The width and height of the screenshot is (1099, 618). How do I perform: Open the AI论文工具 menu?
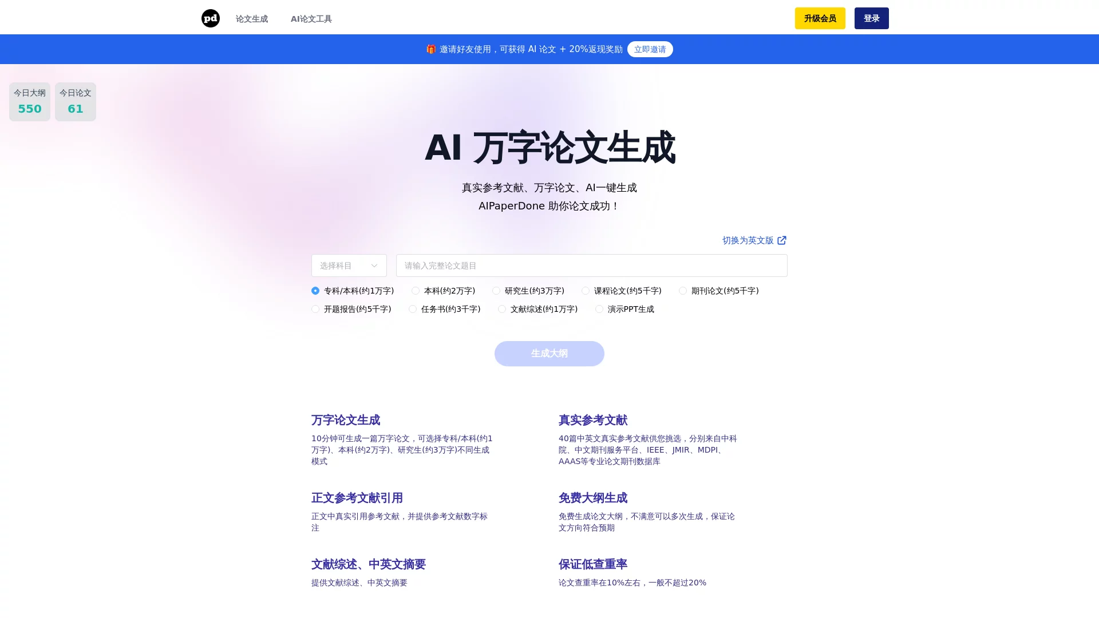click(x=311, y=18)
